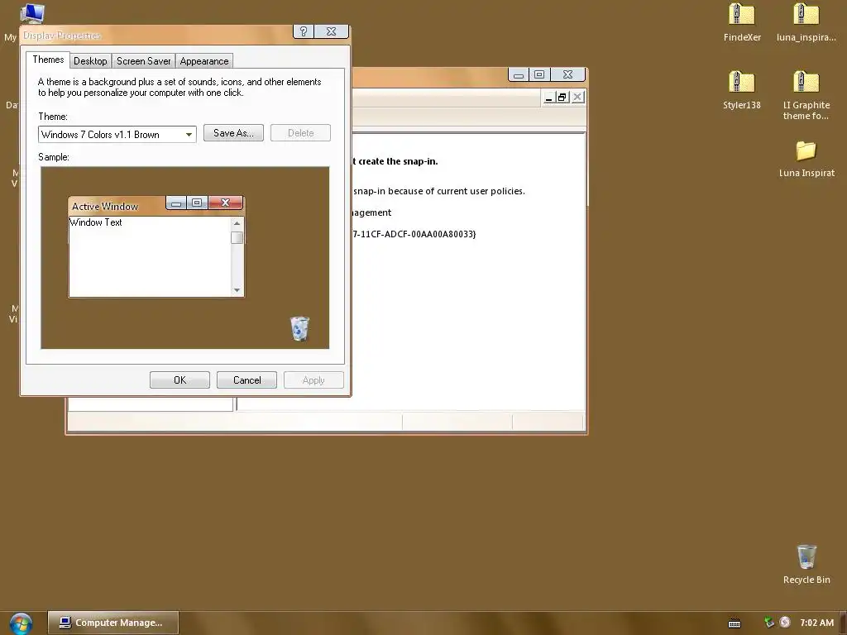
Task: Click the My Computer desktop icon
Action: click(x=32, y=13)
